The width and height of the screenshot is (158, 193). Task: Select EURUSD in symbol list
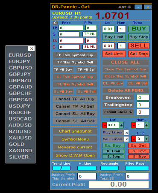20,55
